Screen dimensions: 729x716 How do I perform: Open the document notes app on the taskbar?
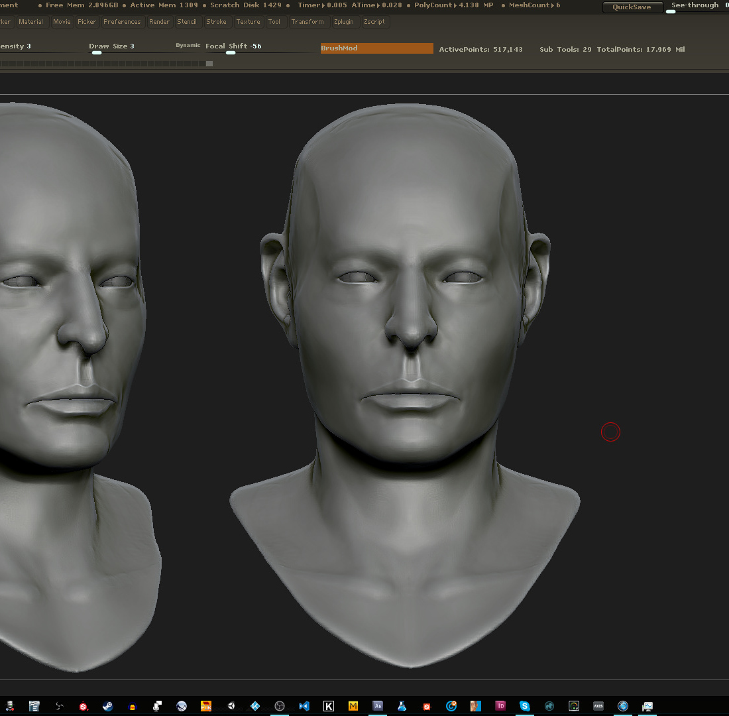(x=34, y=706)
